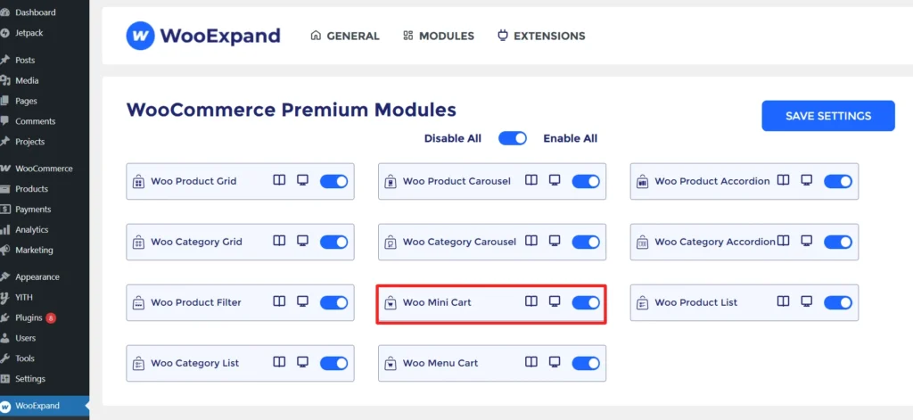Open WooCommerce in the sidebar
This screenshot has width=913, height=420.
pos(45,169)
